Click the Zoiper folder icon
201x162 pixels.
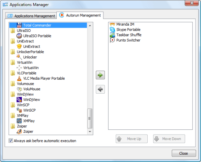coord(13,126)
